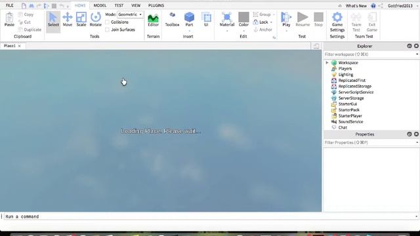420x236 pixels.
Task: Click the Duplicate button
Action: 30,29
